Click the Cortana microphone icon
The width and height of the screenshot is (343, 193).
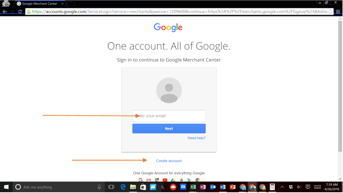click(99, 187)
